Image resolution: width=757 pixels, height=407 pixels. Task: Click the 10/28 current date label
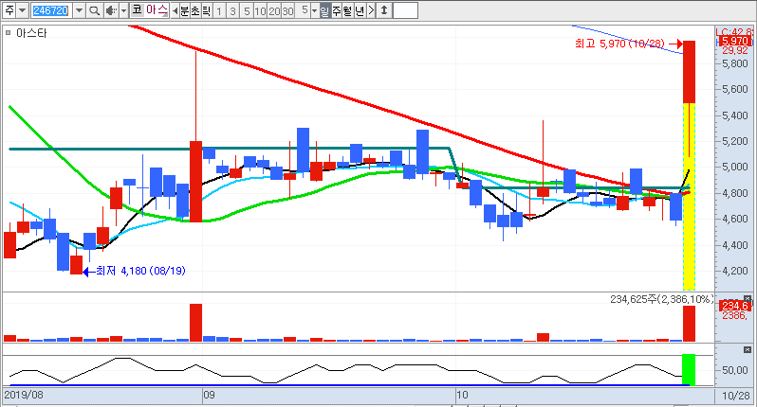pyautogui.click(x=736, y=396)
